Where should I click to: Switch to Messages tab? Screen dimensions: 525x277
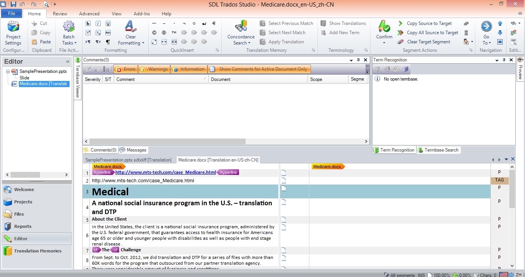(133, 150)
